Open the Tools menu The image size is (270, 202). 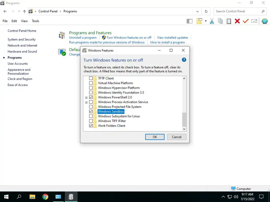pos(36,21)
